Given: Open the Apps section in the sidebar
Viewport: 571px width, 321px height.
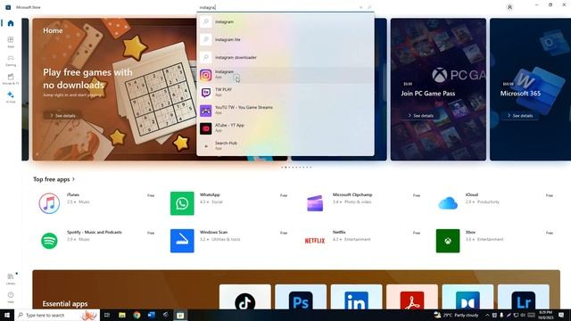Looking at the screenshot, I should [x=11, y=42].
